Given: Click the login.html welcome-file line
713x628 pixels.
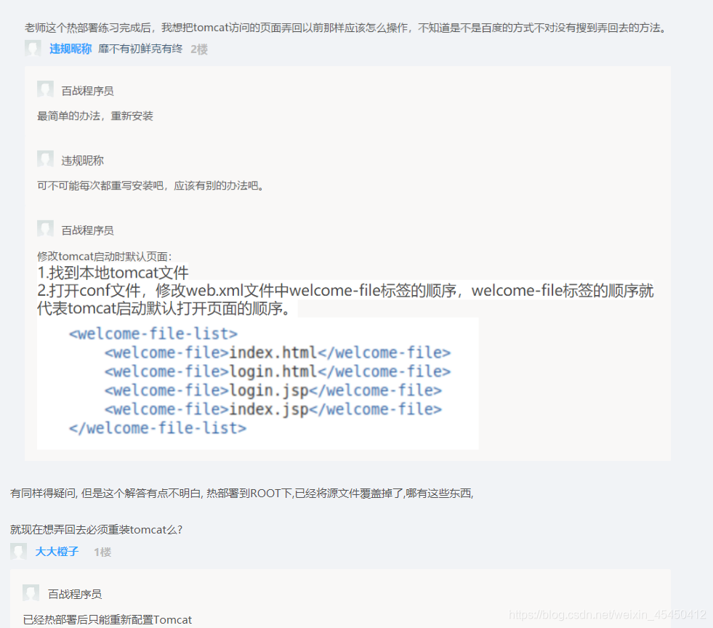Looking at the screenshot, I should click(278, 372).
